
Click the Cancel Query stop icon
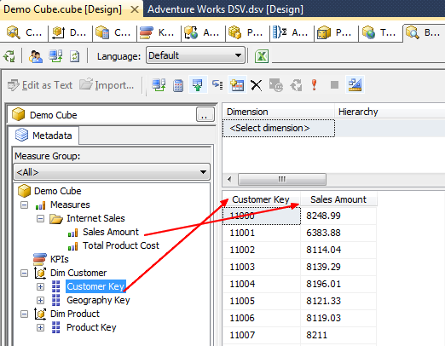point(334,85)
